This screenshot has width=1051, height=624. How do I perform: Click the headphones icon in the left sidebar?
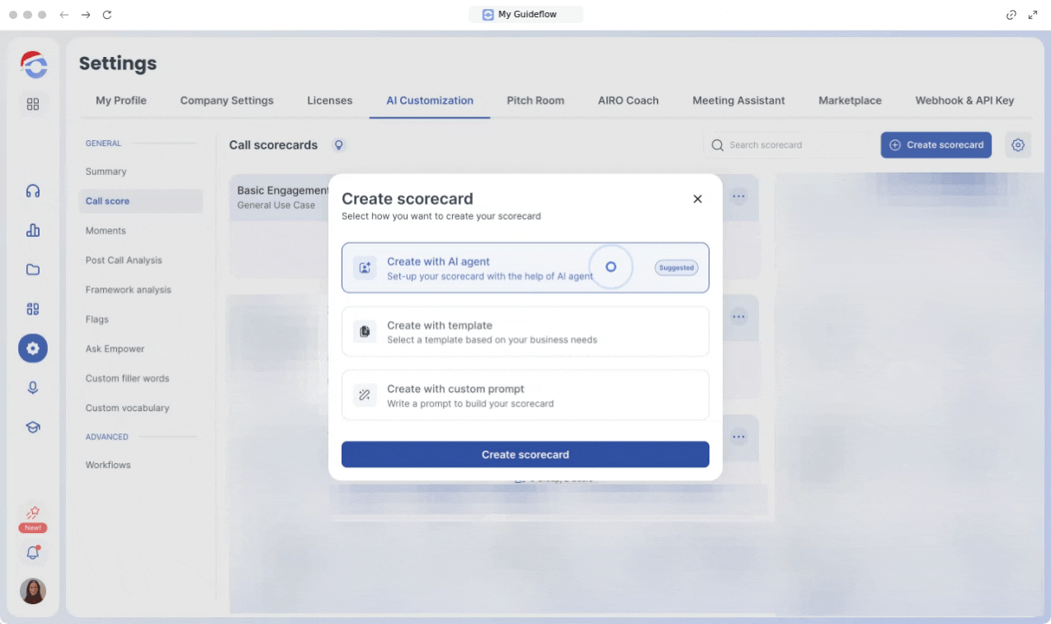(x=33, y=191)
